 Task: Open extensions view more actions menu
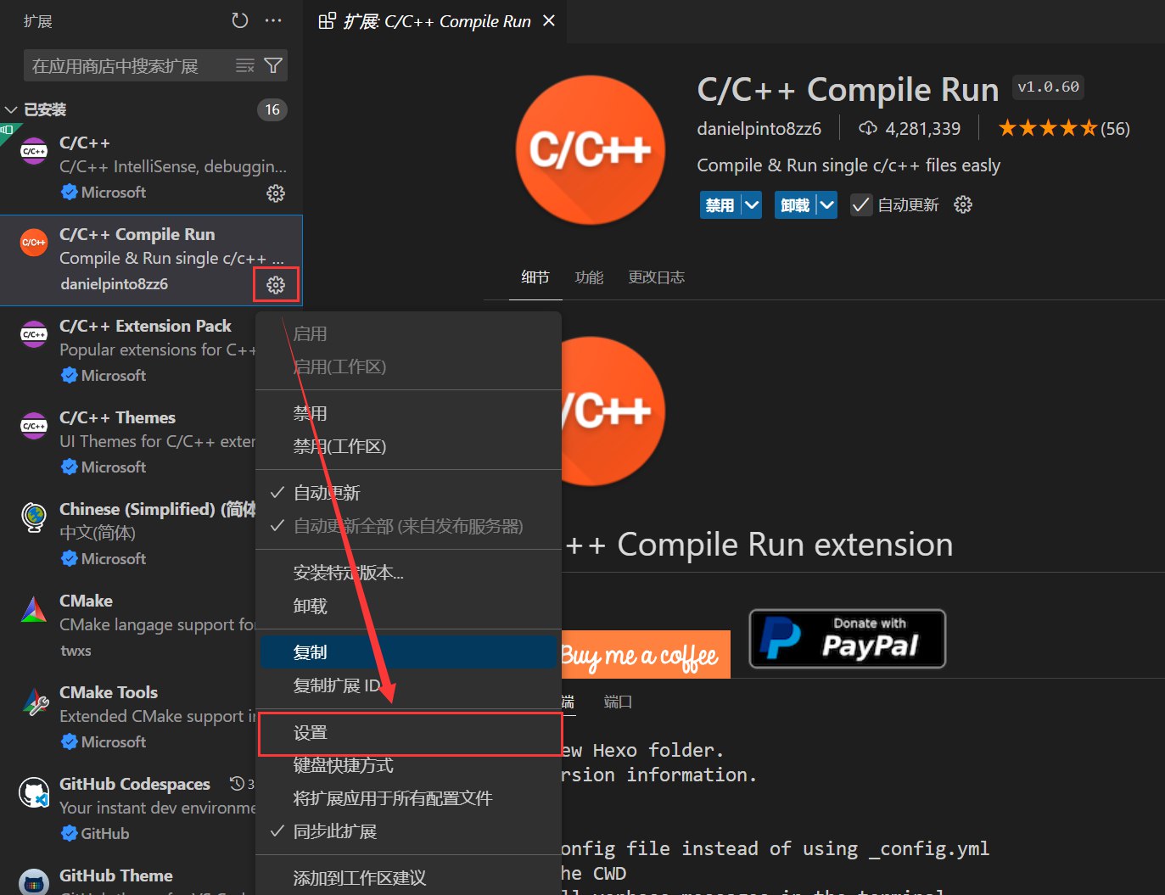273,20
